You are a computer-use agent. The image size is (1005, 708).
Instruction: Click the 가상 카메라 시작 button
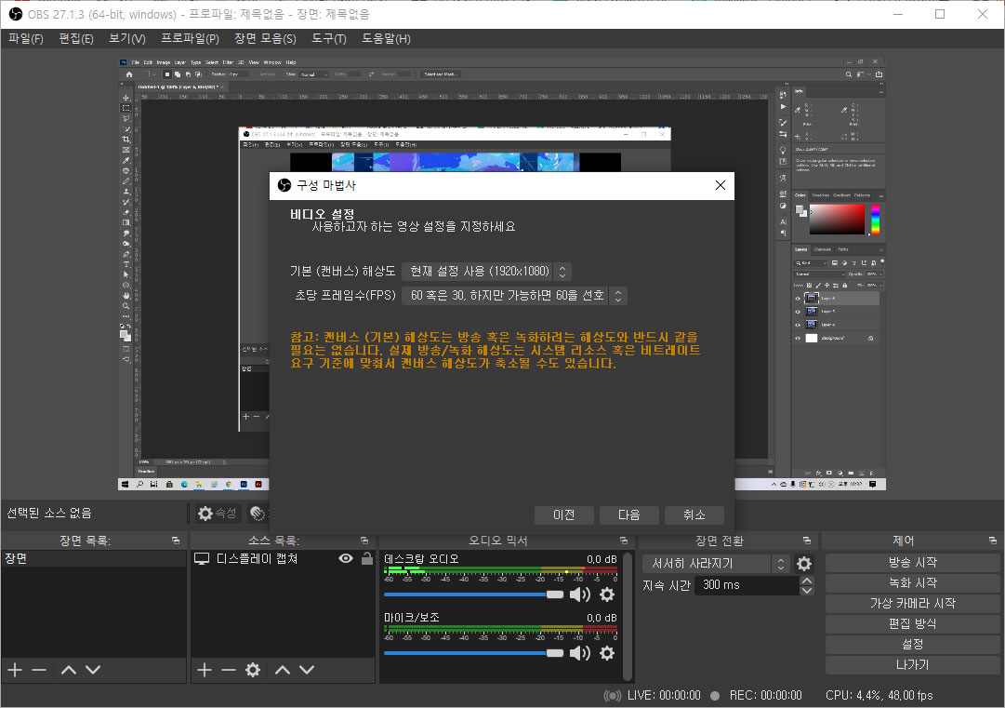tap(913, 604)
